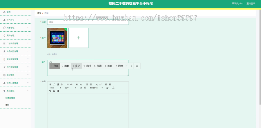The height and width of the screenshot is (128, 261).
Task: Click the plus box to upload image
Action: click(78, 38)
